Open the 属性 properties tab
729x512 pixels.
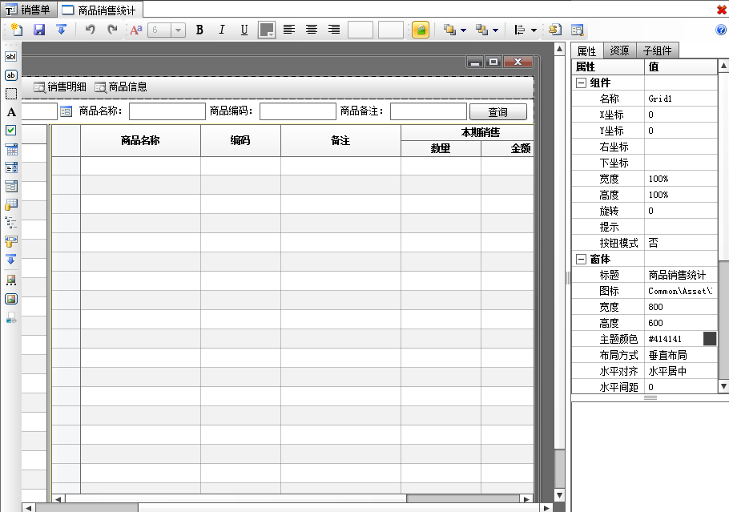[x=586, y=50]
